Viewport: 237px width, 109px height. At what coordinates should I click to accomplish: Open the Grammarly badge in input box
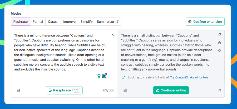[x=104, y=76]
